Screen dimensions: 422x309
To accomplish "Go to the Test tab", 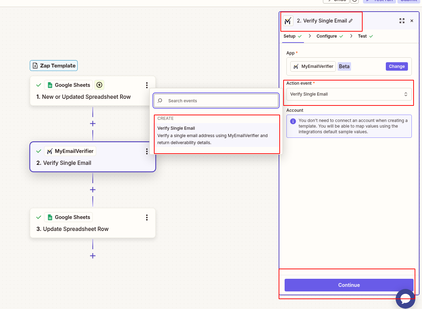I will 362,36.
